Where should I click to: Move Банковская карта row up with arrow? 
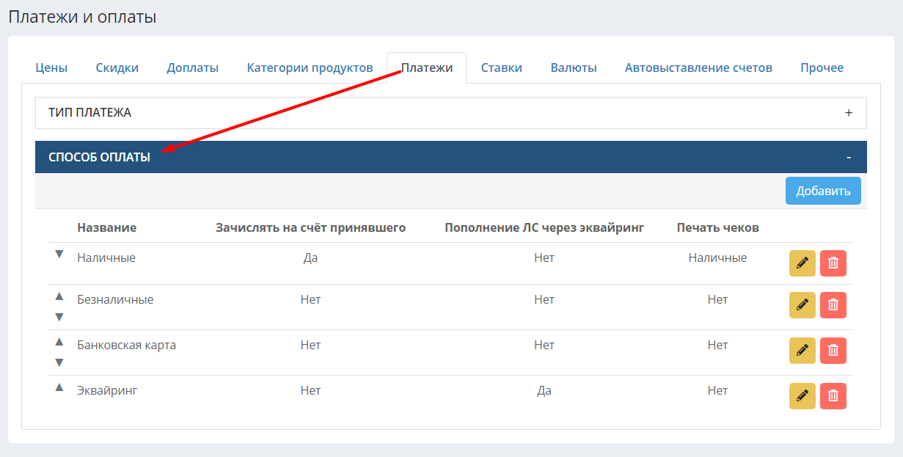pyautogui.click(x=59, y=342)
